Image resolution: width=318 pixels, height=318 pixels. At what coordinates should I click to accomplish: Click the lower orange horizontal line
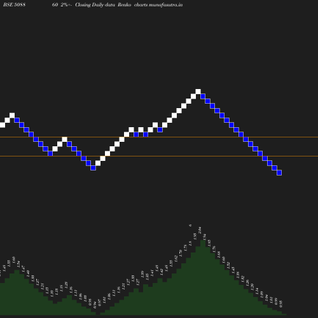coord(159,156)
